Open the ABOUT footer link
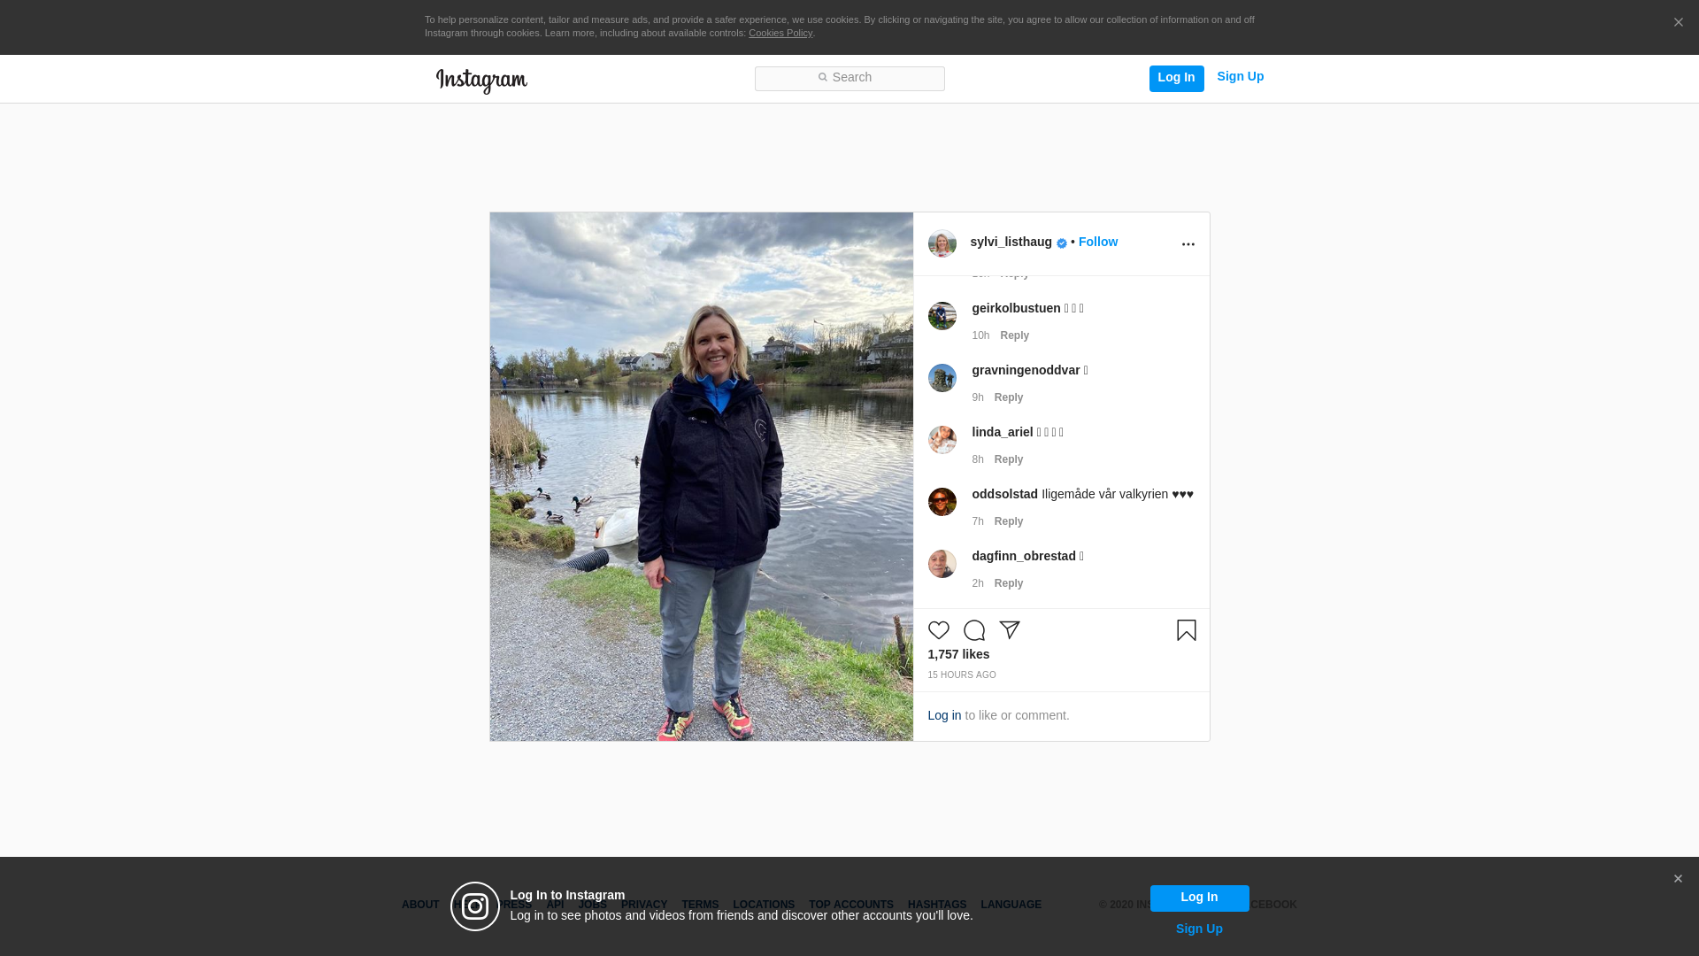The image size is (1699, 956). 420,905
